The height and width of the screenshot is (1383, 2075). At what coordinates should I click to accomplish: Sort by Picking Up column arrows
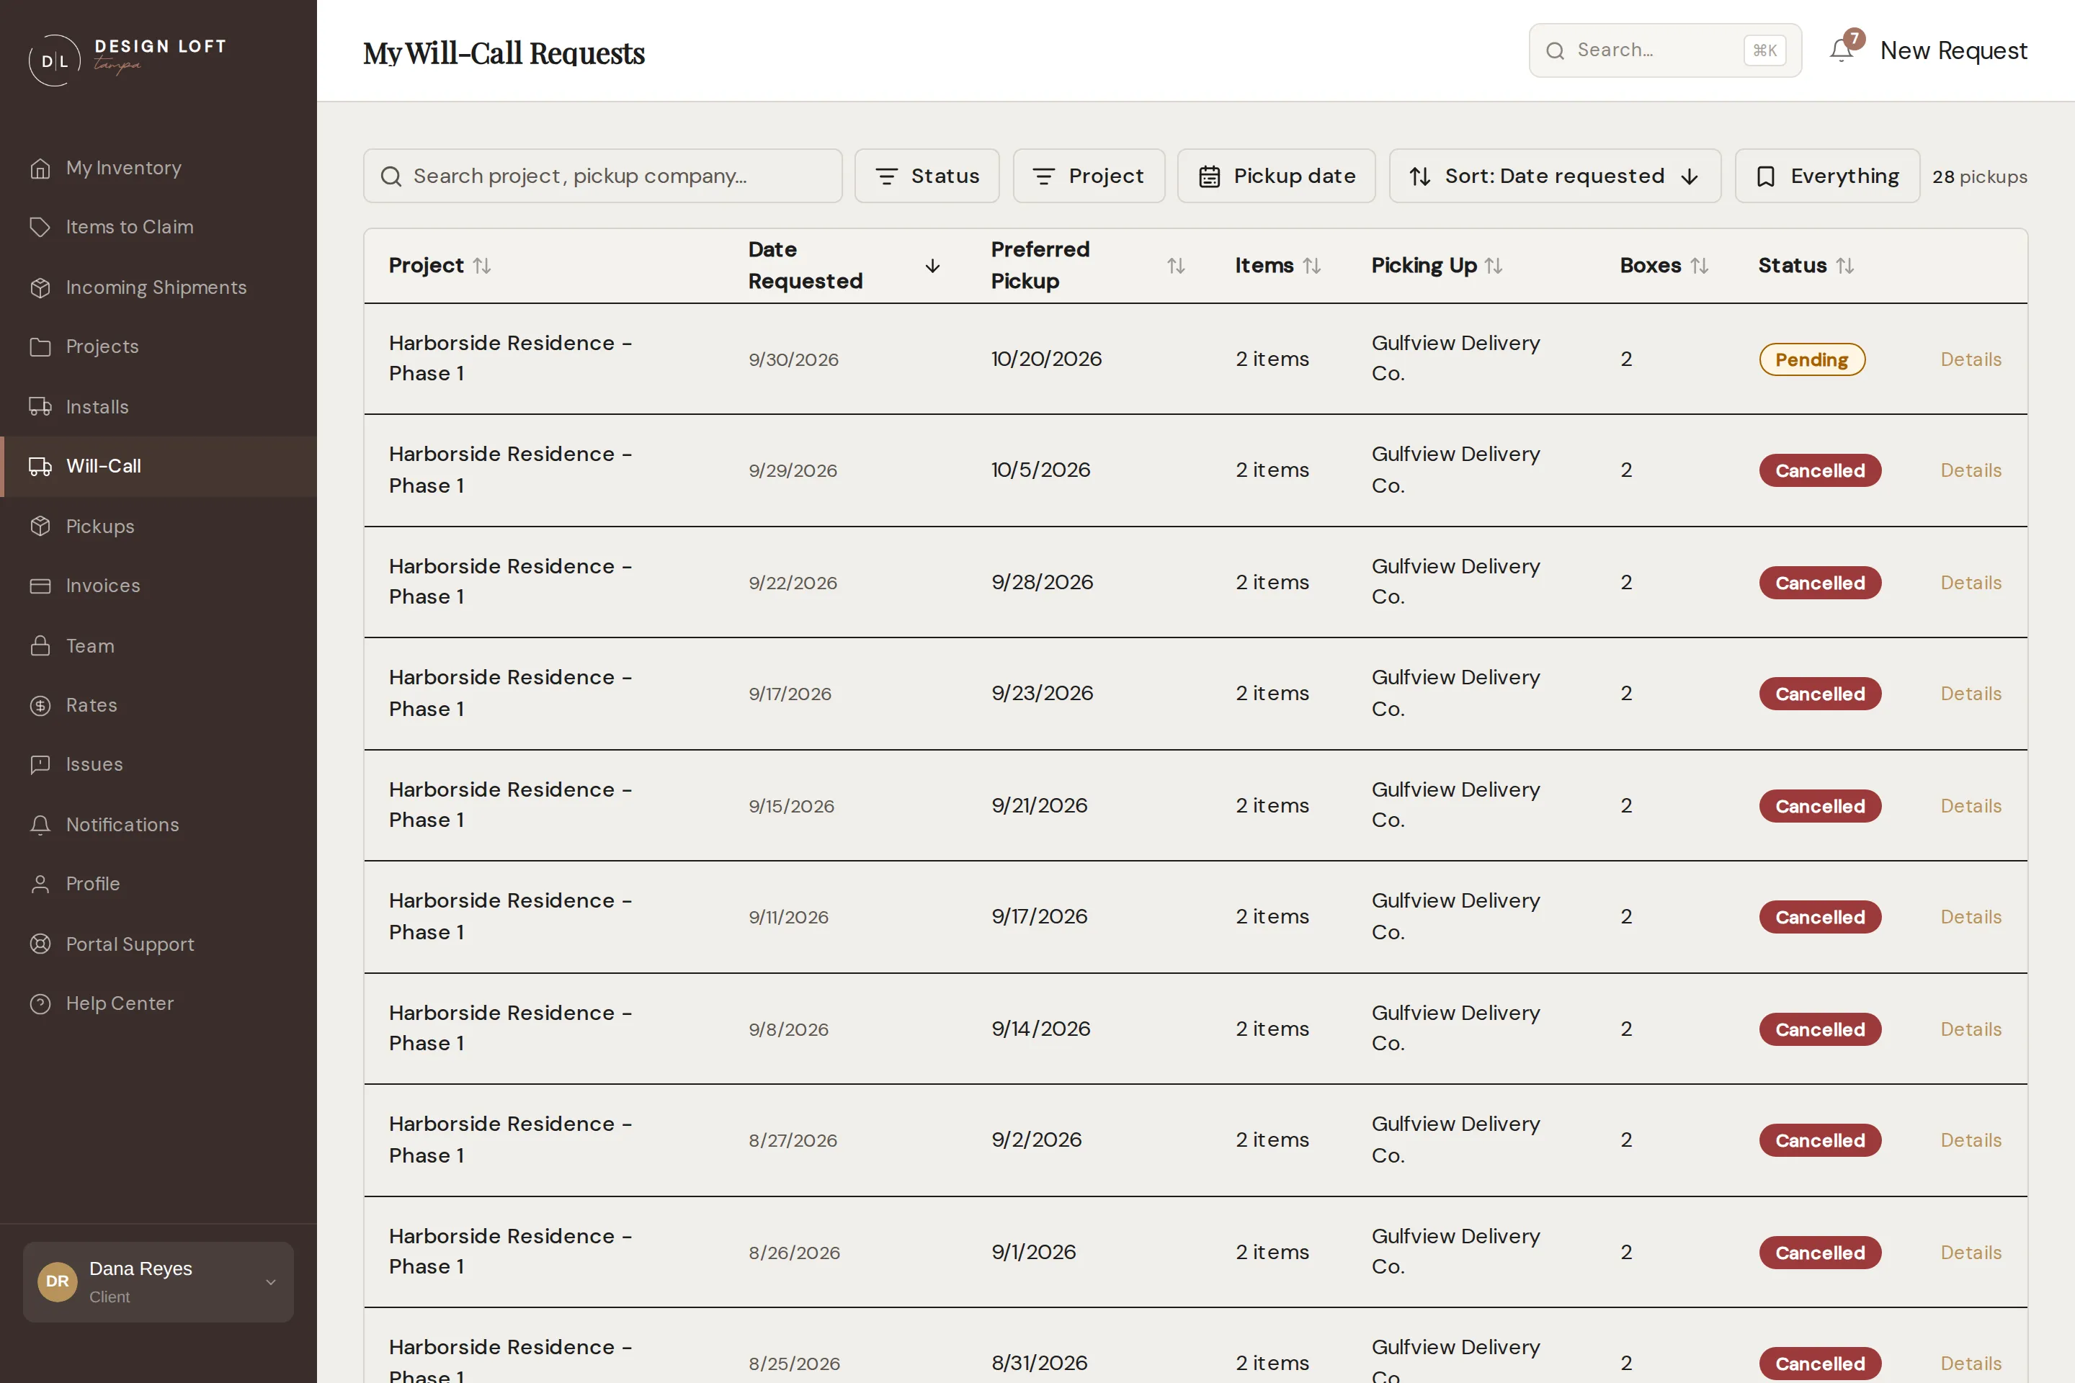(1494, 266)
